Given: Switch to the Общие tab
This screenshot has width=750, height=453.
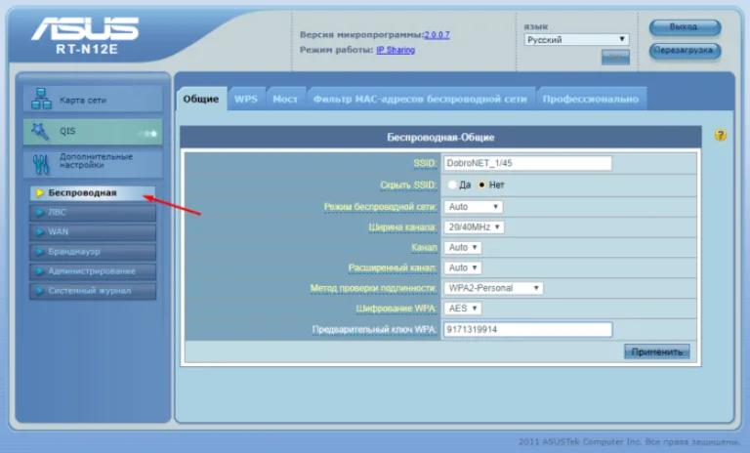Looking at the screenshot, I should (x=201, y=99).
